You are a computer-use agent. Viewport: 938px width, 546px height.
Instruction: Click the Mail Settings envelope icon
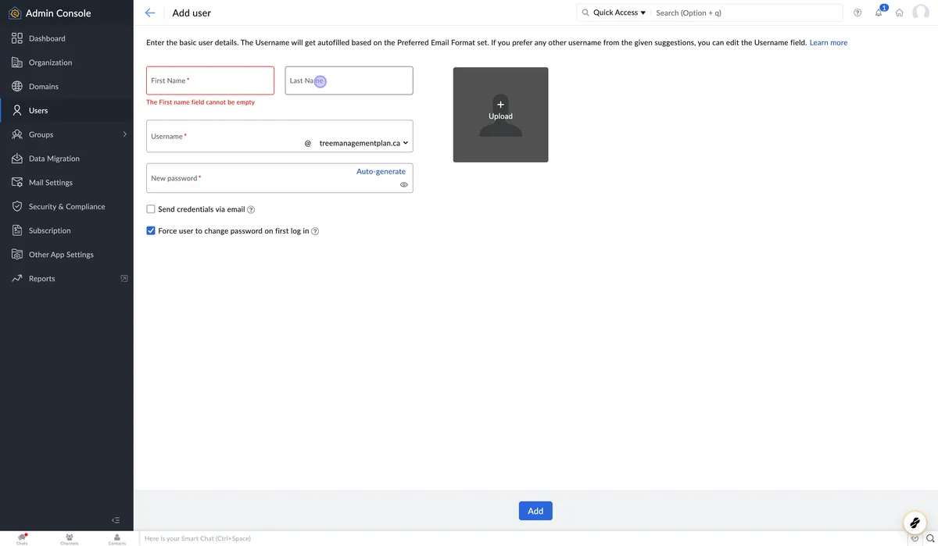[17, 183]
